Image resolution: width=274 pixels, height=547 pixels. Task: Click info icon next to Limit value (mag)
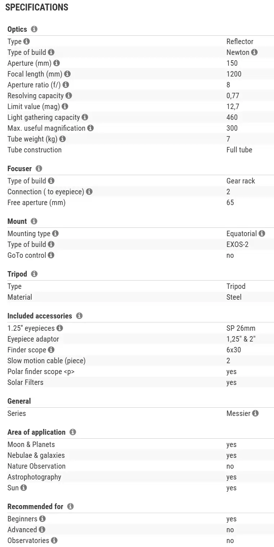coord(65,107)
